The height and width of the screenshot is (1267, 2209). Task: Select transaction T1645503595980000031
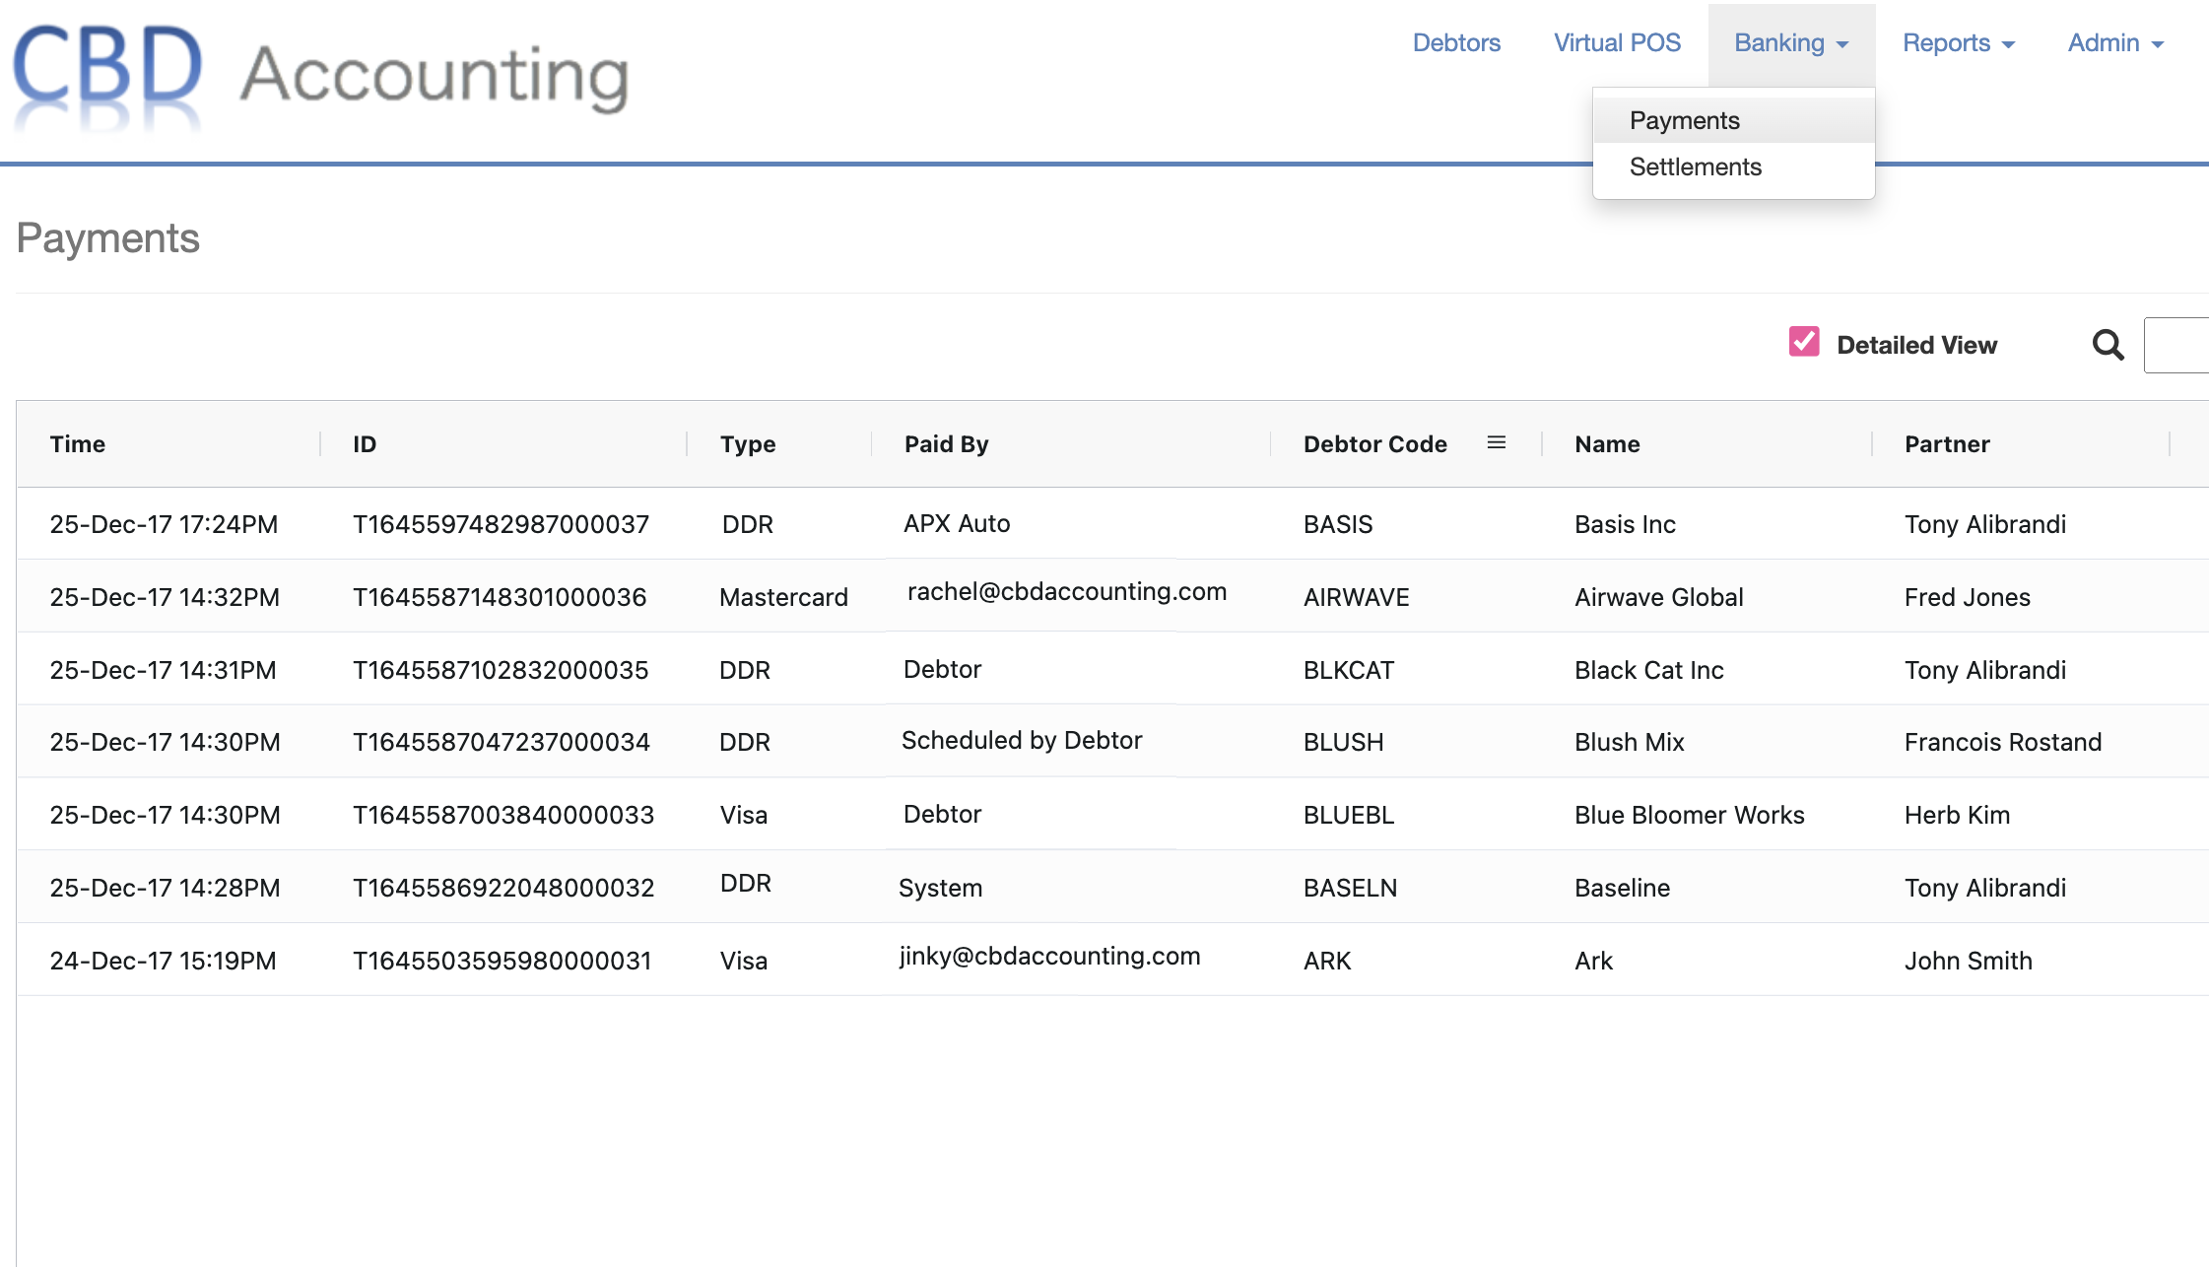(502, 959)
